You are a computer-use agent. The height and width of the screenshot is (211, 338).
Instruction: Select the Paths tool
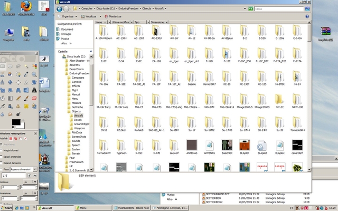tap(18, 74)
